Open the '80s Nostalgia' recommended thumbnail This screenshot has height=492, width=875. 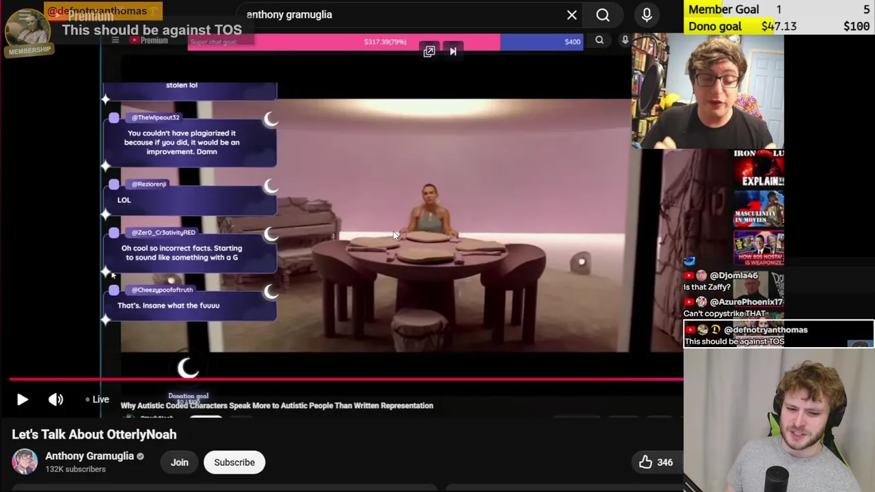(x=759, y=248)
